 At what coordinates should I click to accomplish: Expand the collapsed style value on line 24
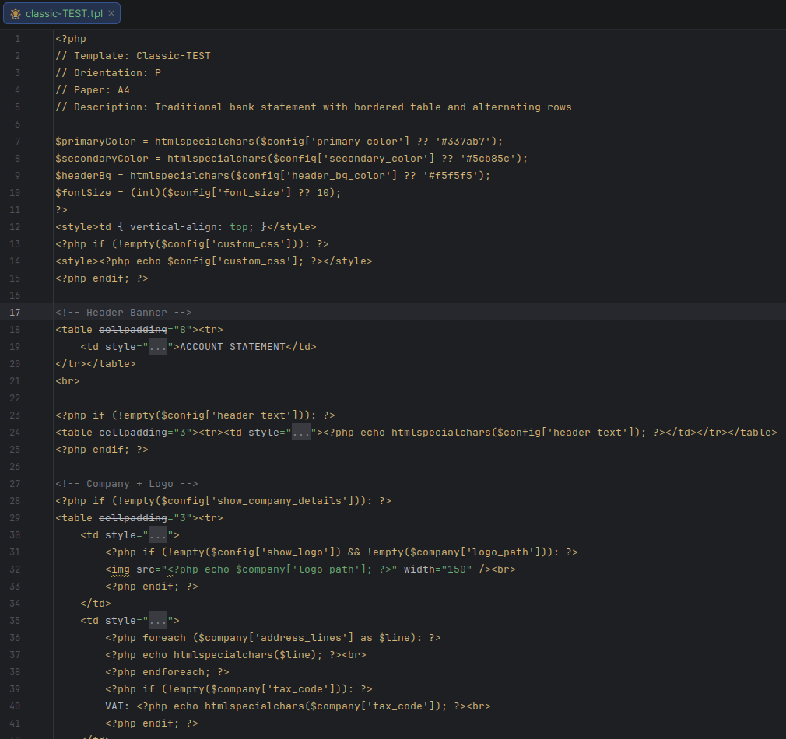point(300,432)
